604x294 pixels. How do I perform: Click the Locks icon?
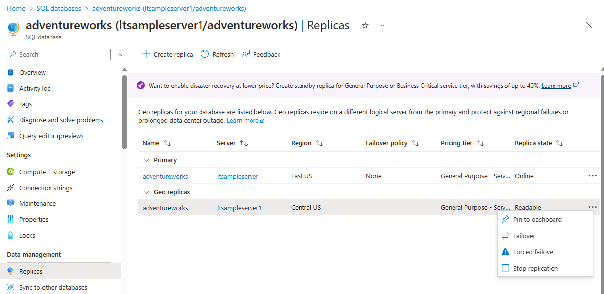(x=11, y=235)
